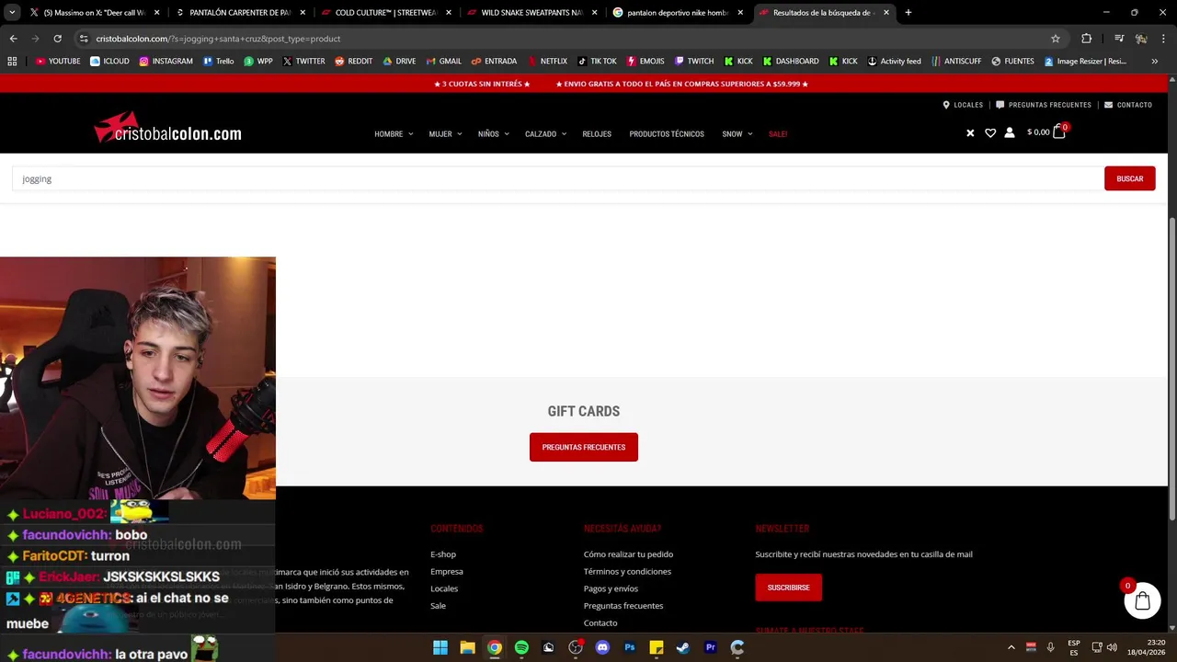Image resolution: width=1177 pixels, height=662 pixels.
Task: Open PRODUCTOS TÉCNICOS menu item
Action: 667,134
